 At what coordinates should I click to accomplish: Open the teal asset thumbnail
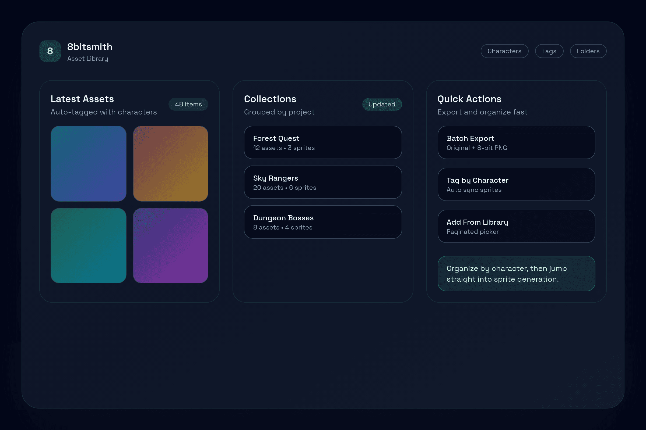[x=89, y=246]
